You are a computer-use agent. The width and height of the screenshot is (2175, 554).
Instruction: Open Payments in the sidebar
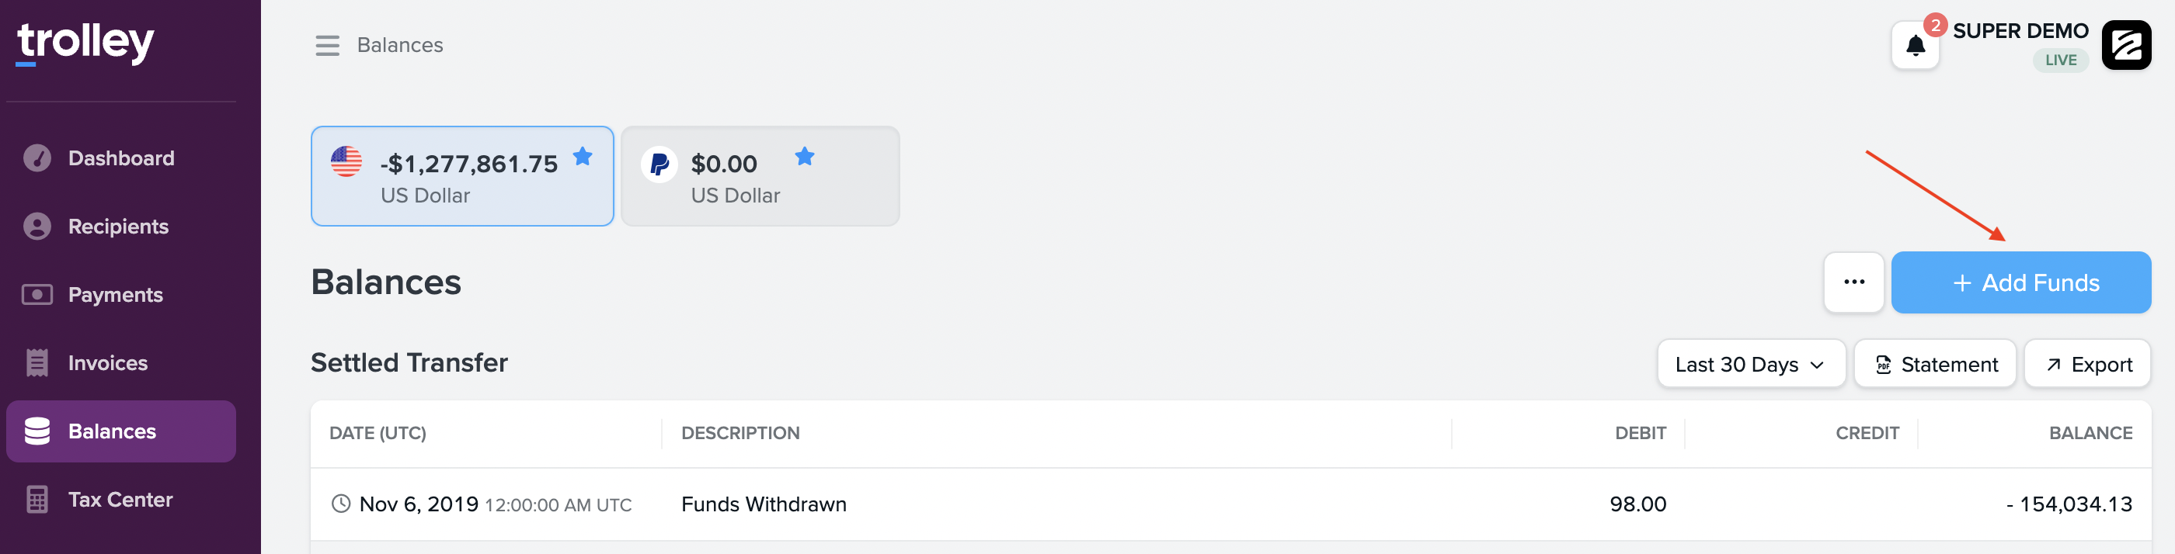(115, 295)
